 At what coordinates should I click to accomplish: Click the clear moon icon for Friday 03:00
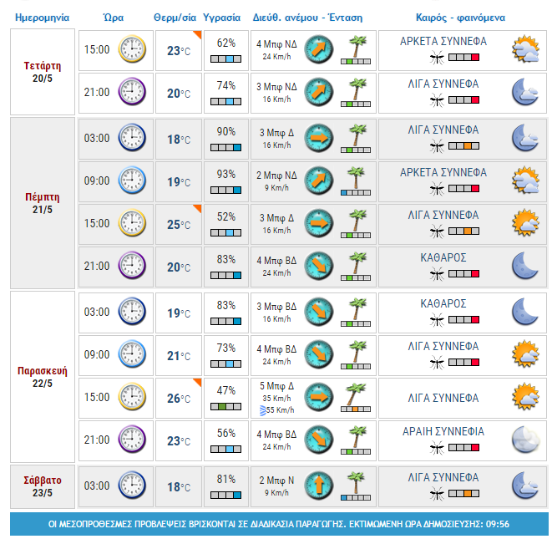tap(525, 312)
